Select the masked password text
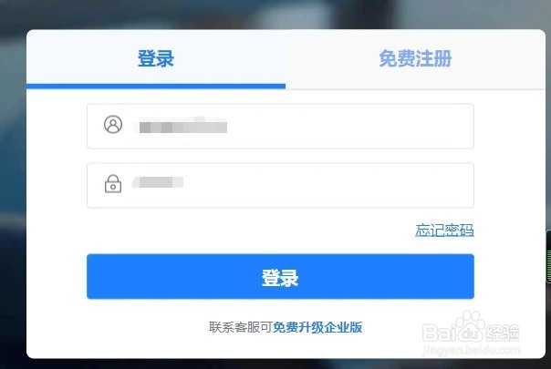This screenshot has width=551, height=369. pos(158,182)
